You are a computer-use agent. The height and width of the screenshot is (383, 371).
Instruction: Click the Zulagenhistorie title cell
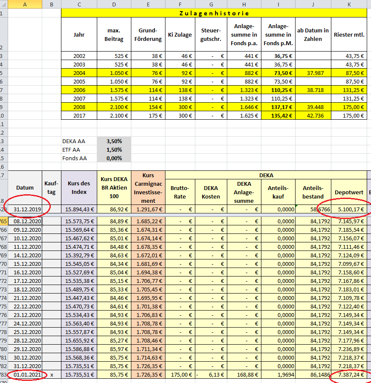[x=214, y=13]
